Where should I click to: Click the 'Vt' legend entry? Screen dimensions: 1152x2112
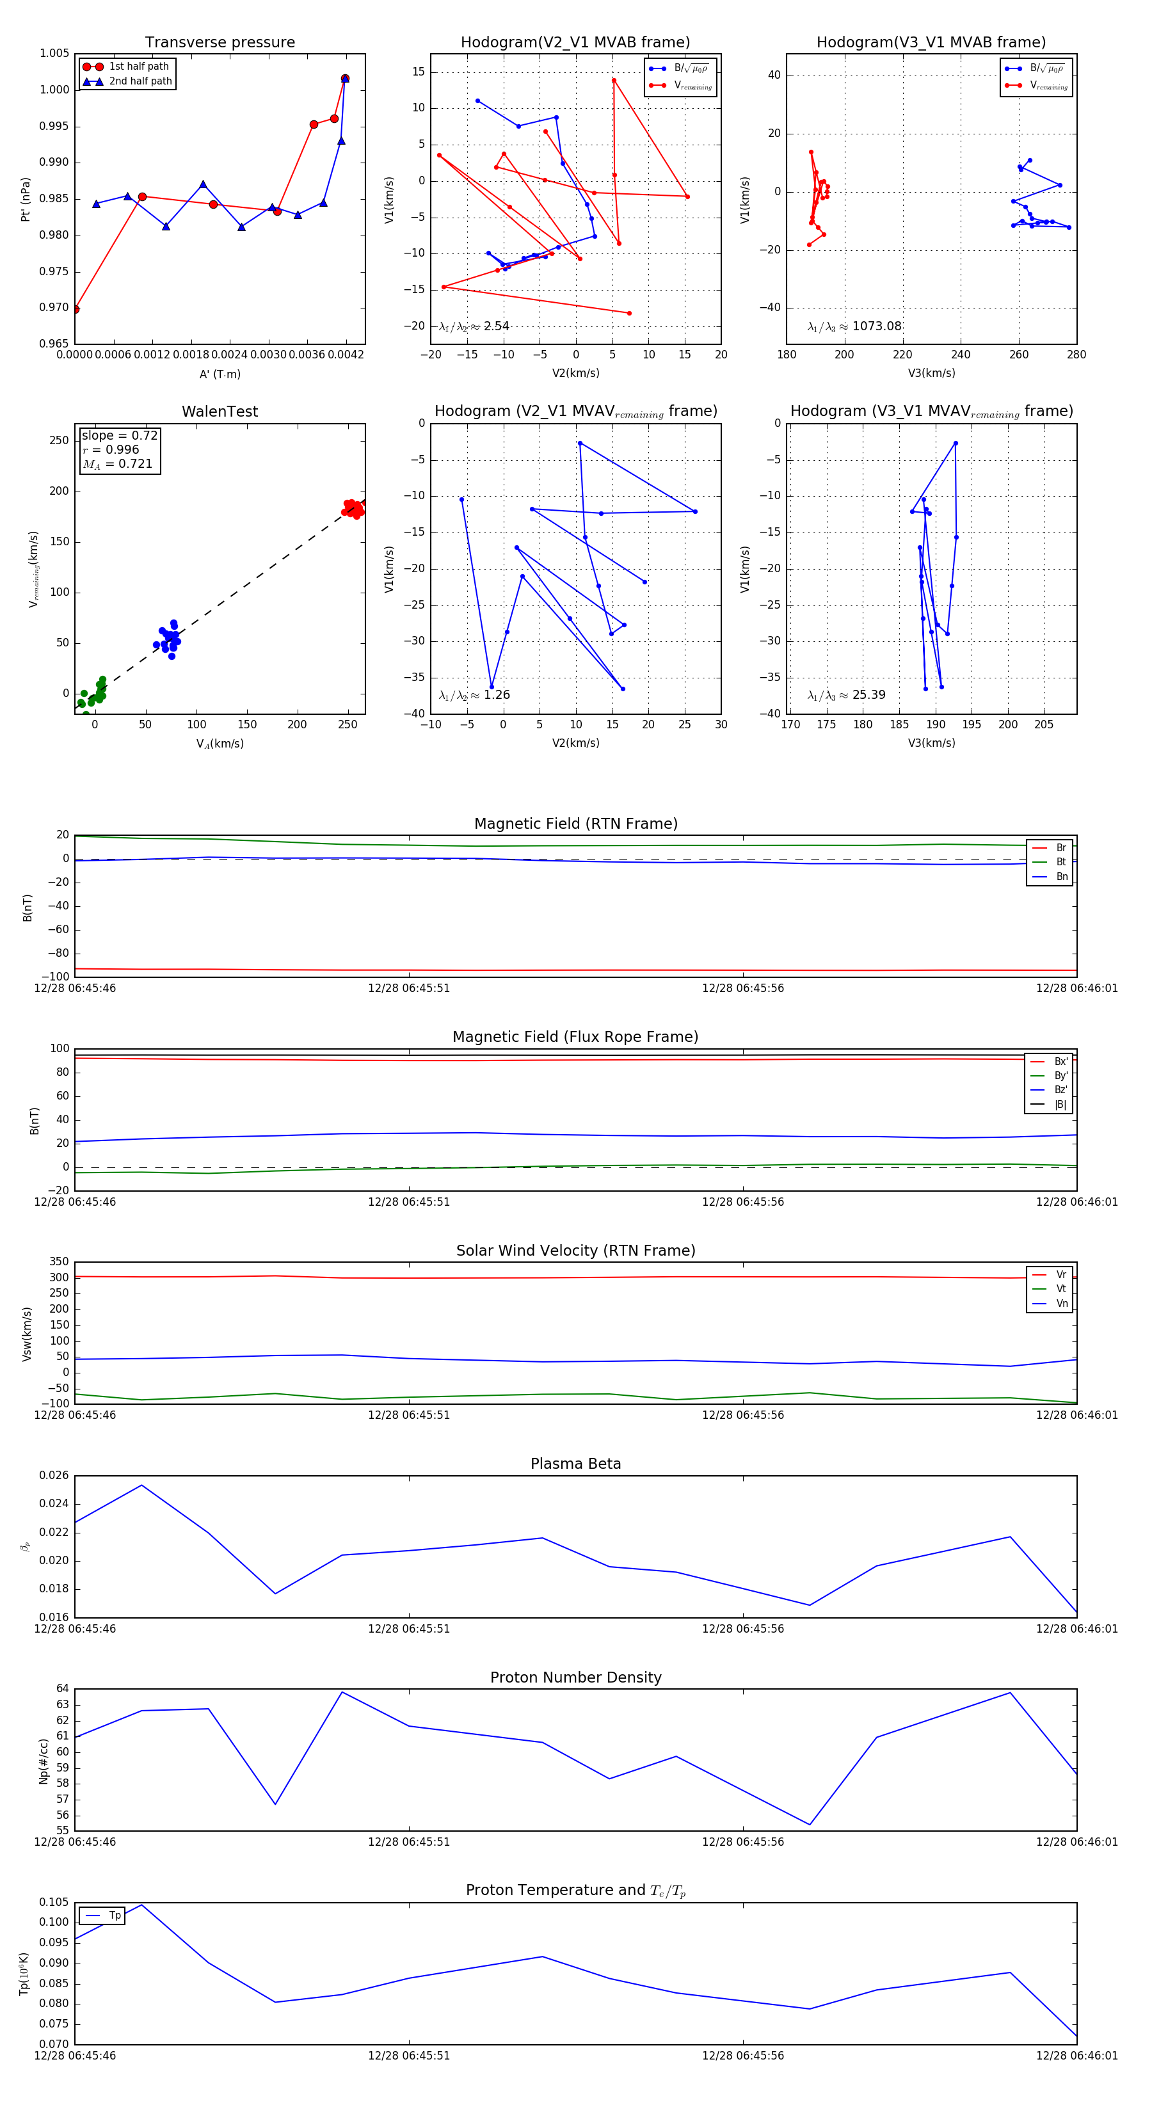pyautogui.click(x=1050, y=1289)
